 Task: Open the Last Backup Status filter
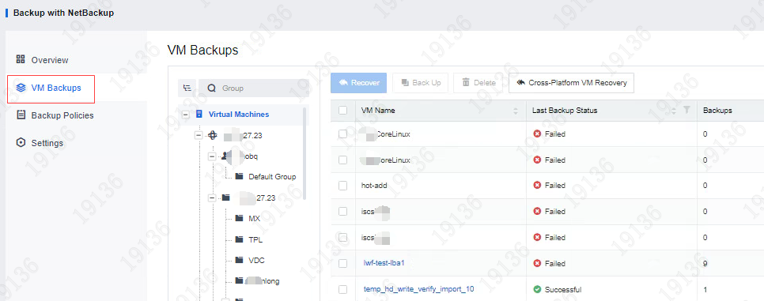tap(686, 111)
